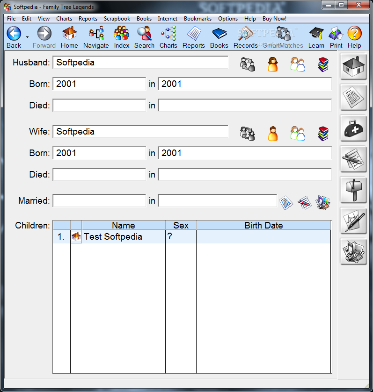Go to Home via toolbar house icon
The height and width of the screenshot is (392, 373).
[x=69, y=37]
